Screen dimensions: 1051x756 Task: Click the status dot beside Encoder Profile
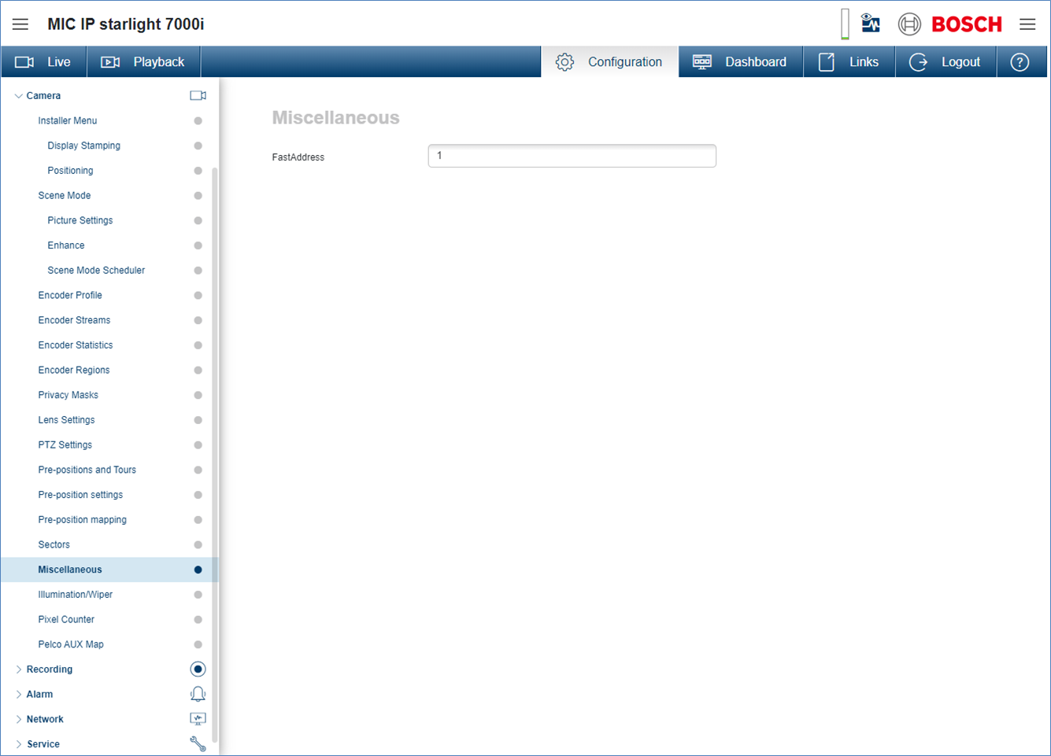coord(198,296)
